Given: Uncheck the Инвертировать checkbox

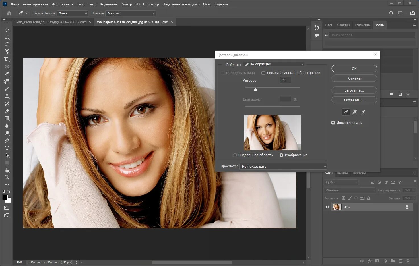Looking at the screenshot, I should coord(333,123).
